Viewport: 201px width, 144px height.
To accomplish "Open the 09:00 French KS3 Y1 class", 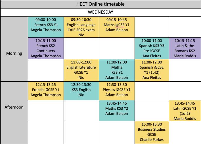I will click(x=46, y=25).
